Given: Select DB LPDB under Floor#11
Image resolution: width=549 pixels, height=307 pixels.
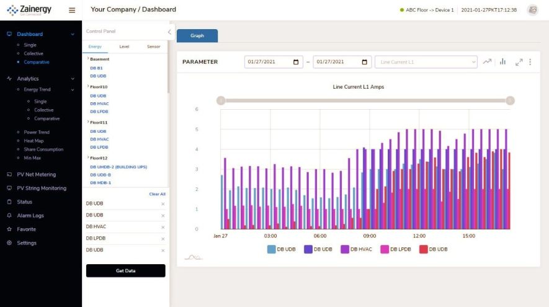Looking at the screenshot, I should point(99,147).
